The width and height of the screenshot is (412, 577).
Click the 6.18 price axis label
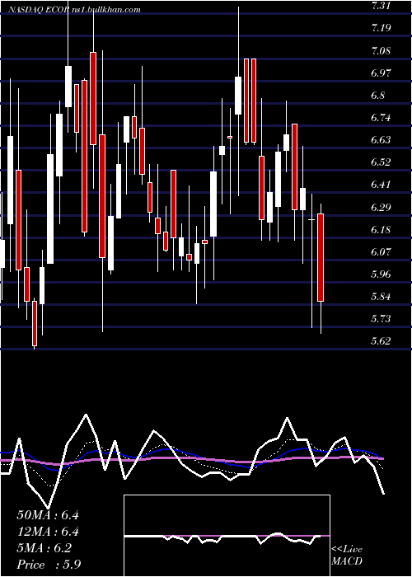[381, 230]
